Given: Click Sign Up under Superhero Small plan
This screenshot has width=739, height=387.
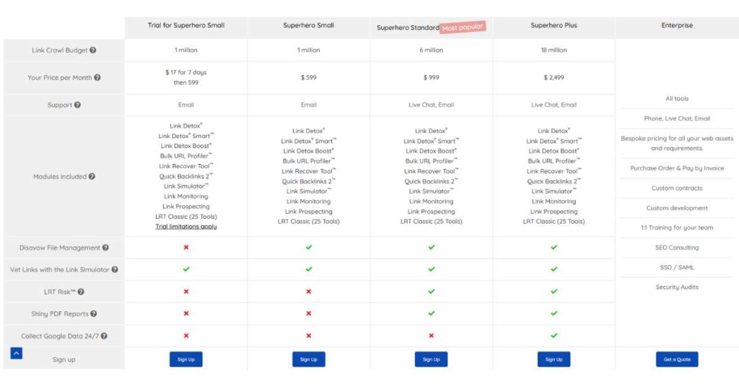Looking at the screenshot, I should (308, 359).
